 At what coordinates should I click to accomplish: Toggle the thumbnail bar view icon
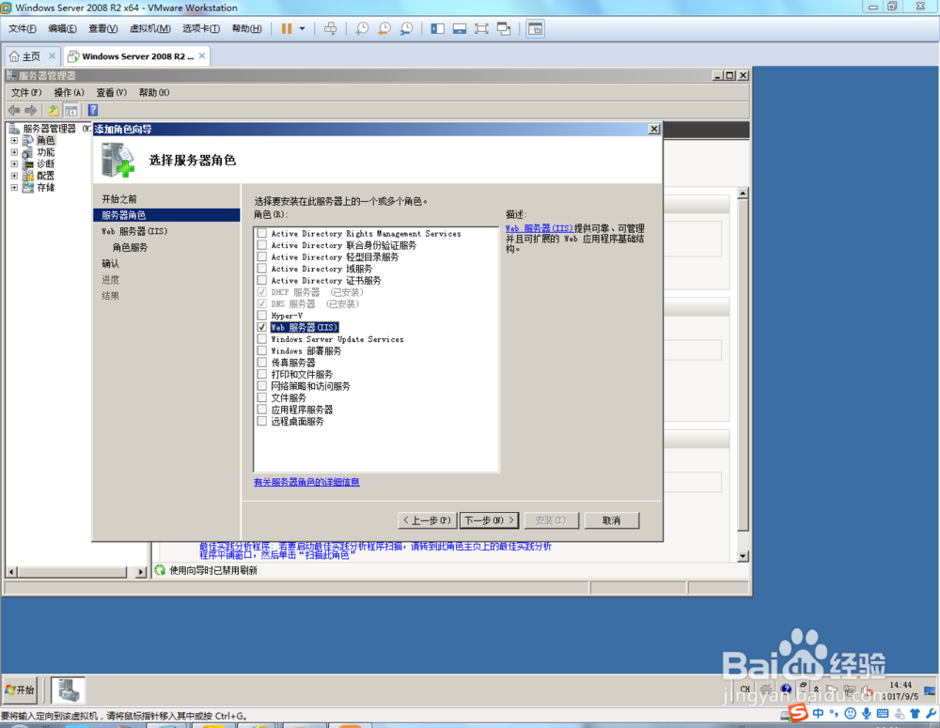460,29
